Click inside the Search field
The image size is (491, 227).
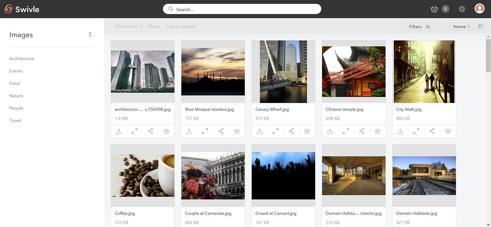tap(242, 9)
